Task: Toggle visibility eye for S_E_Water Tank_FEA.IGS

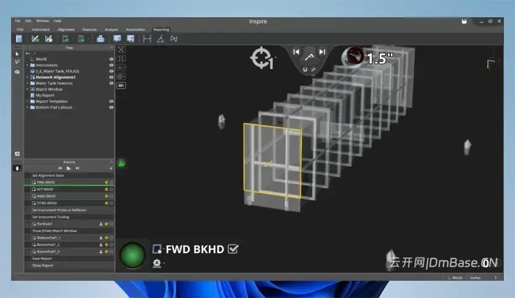Action: (112, 71)
